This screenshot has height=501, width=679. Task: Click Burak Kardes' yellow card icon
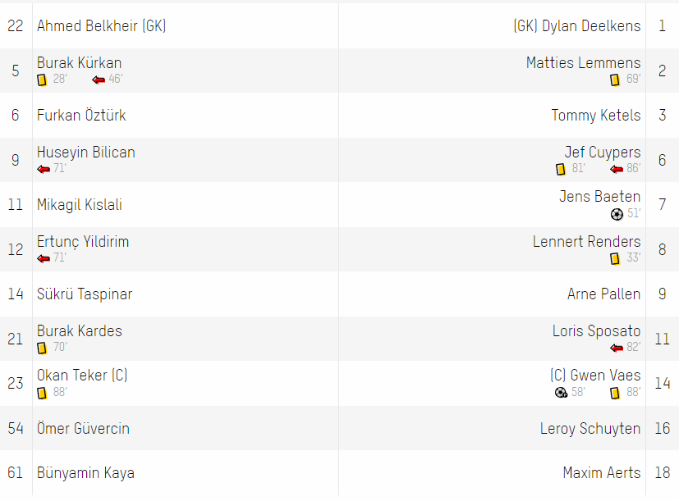tap(42, 348)
